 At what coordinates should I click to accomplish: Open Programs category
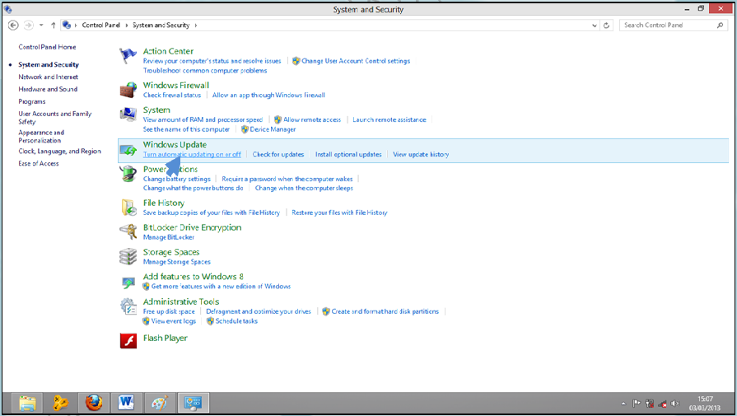(32, 101)
